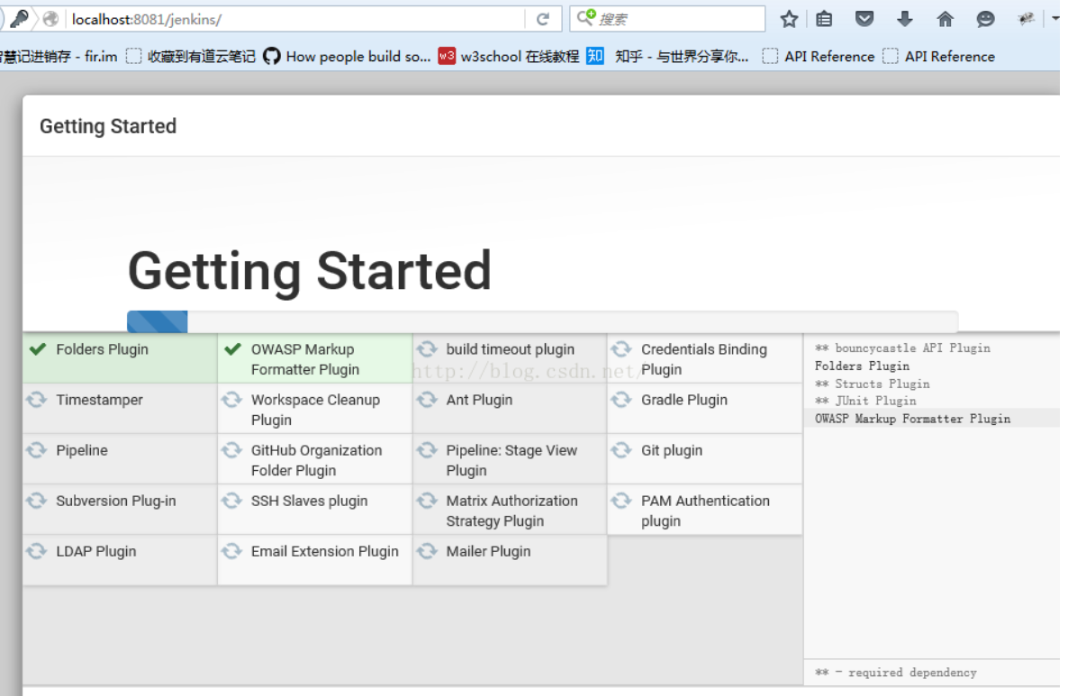The image size is (1077, 696).
Task: Click the pending icon beside PAM Authentication plugin
Action: pyautogui.click(x=621, y=501)
